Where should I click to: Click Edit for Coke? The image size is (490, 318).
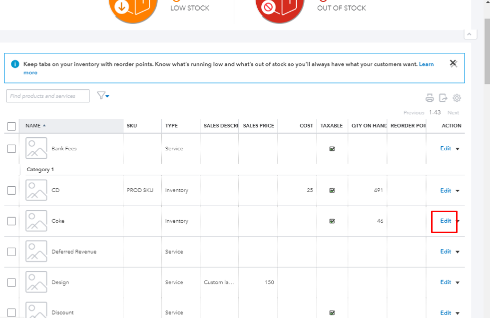446,221
